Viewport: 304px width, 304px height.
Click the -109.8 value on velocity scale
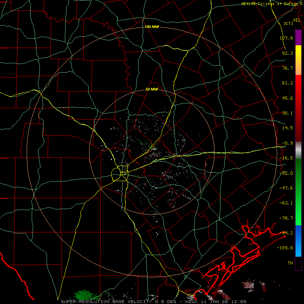(285, 248)
